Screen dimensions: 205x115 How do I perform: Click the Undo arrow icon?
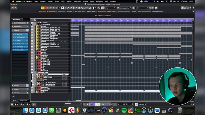13,8
